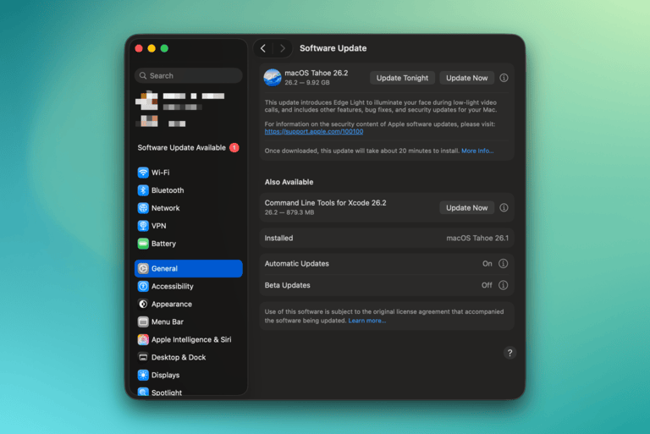The width and height of the screenshot is (650, 434).
Task: Click the help question mark button
Action: 510,353
